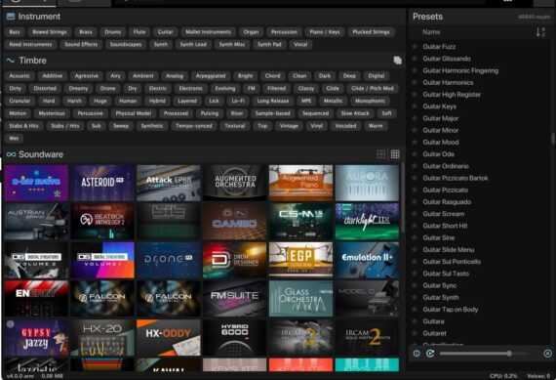
Task: Open the Augmented Orchestra soundware
Action: pyautogui.click(x=235, y=183)
